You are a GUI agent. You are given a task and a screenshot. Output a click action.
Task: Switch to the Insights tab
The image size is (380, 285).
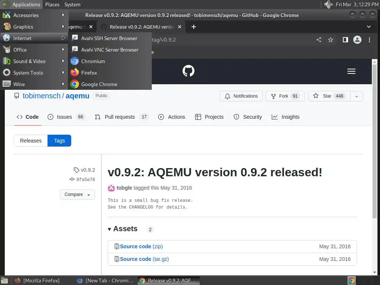pos(285,117)
